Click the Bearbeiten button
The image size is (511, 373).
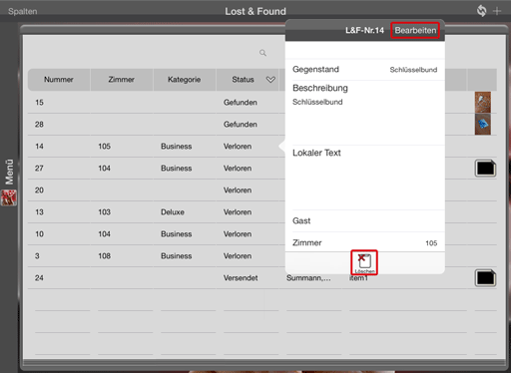point(415,30)
